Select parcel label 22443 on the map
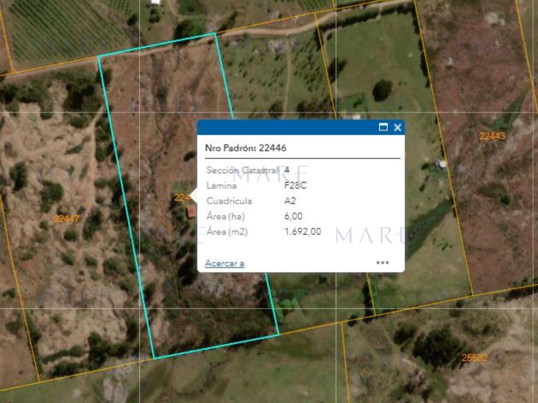Image resolution: width=538 pixels, height=403 pixels. (492, 136)
